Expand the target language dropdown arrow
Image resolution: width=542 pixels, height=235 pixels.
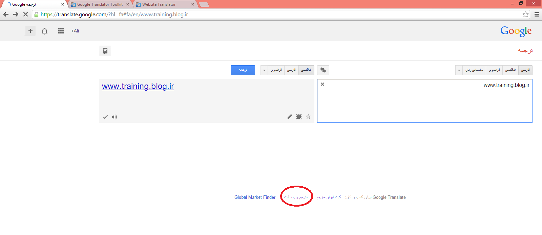pos(264,70)
